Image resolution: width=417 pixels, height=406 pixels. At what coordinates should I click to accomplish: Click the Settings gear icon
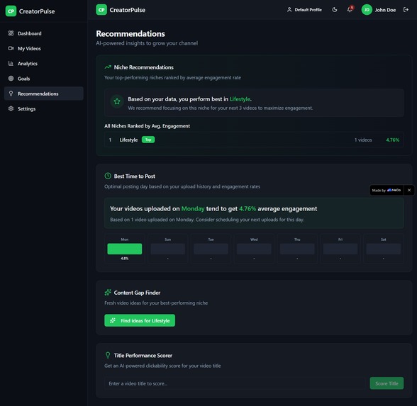(x=11, y=108)
